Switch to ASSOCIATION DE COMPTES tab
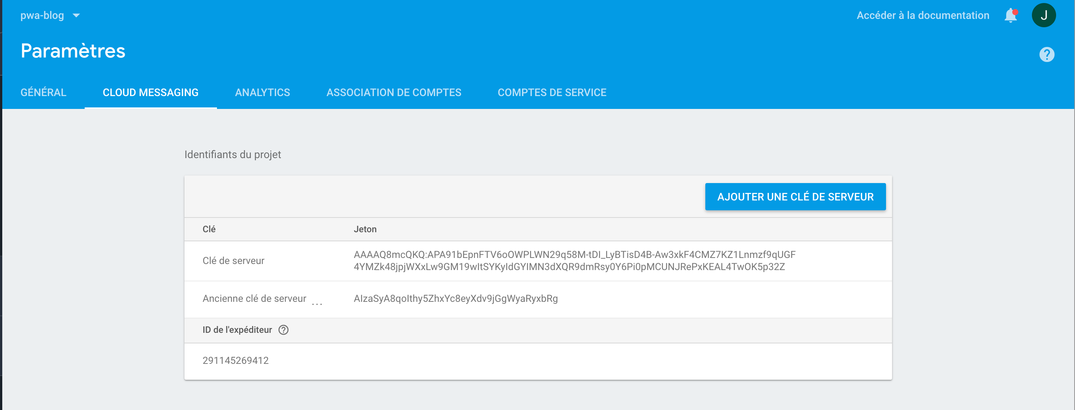 click(x=394, y=92)
